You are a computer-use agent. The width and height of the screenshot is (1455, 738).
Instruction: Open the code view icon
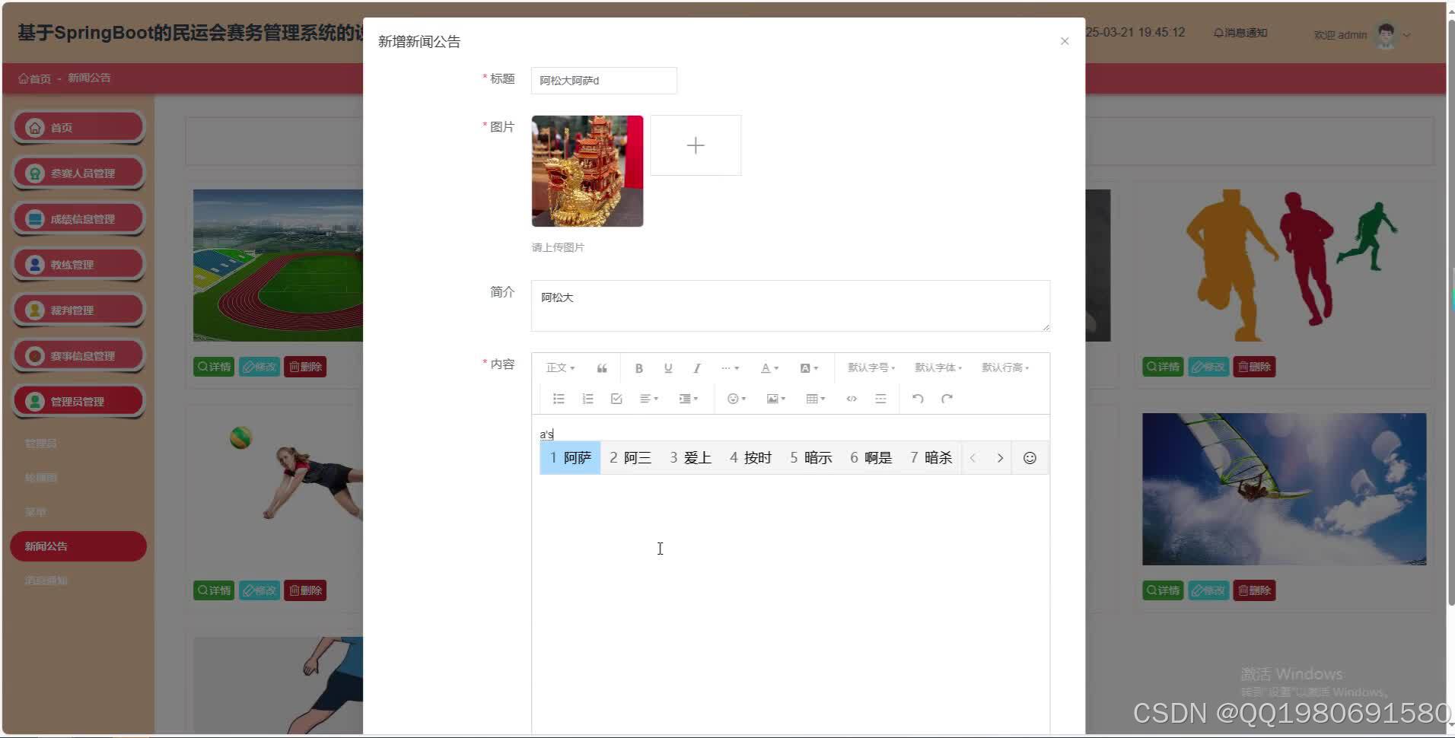[x=851, y=398]
